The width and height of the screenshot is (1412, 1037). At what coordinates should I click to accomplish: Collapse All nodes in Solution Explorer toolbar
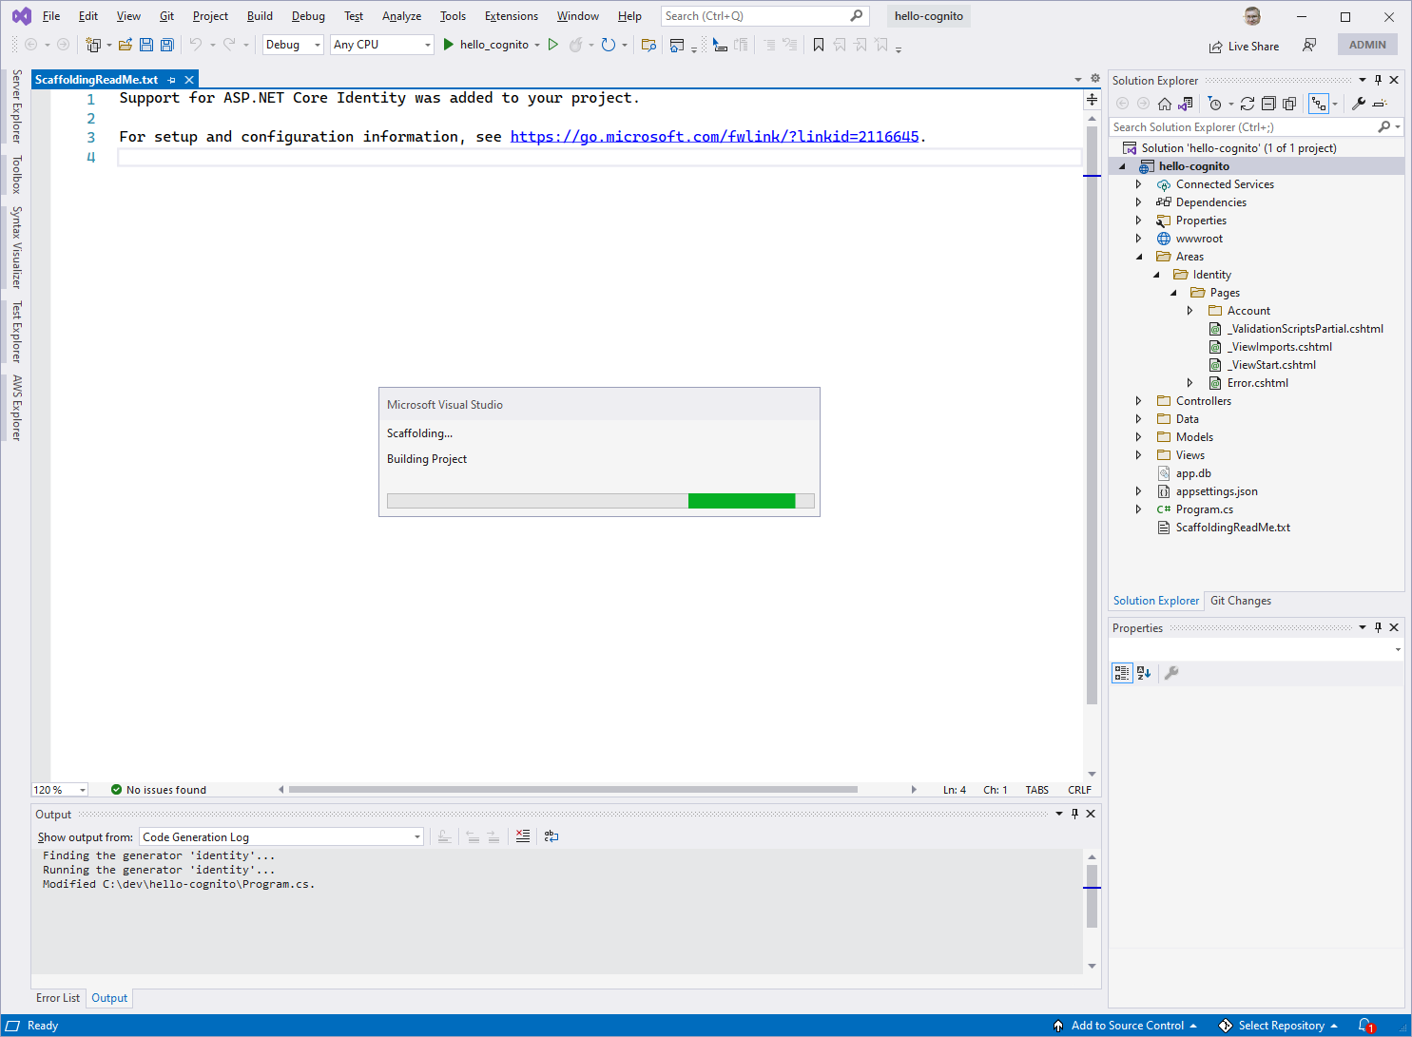[1268, 104]
